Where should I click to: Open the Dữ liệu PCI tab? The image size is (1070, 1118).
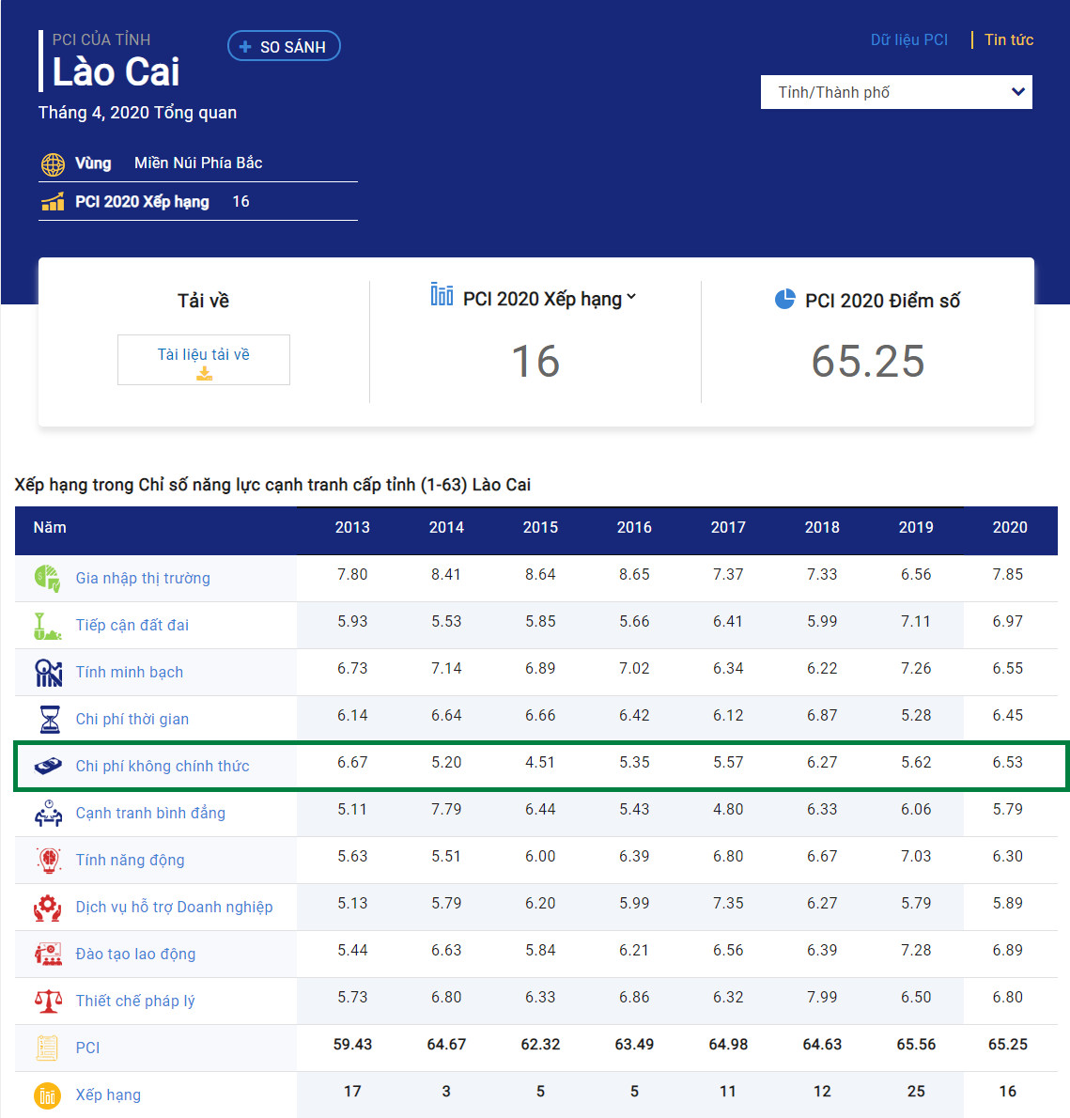pyautogui.click(x=909, y=39)
